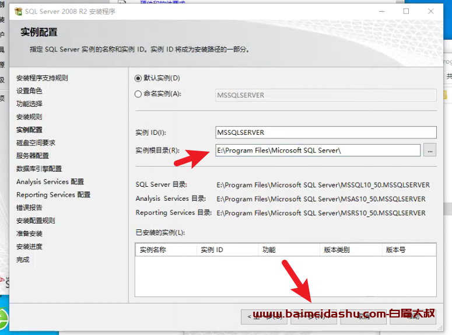The height and width of the screenshot is (335, 452).
Task: Click the 实例 ID(I) input field
Action: pos(326,132)
